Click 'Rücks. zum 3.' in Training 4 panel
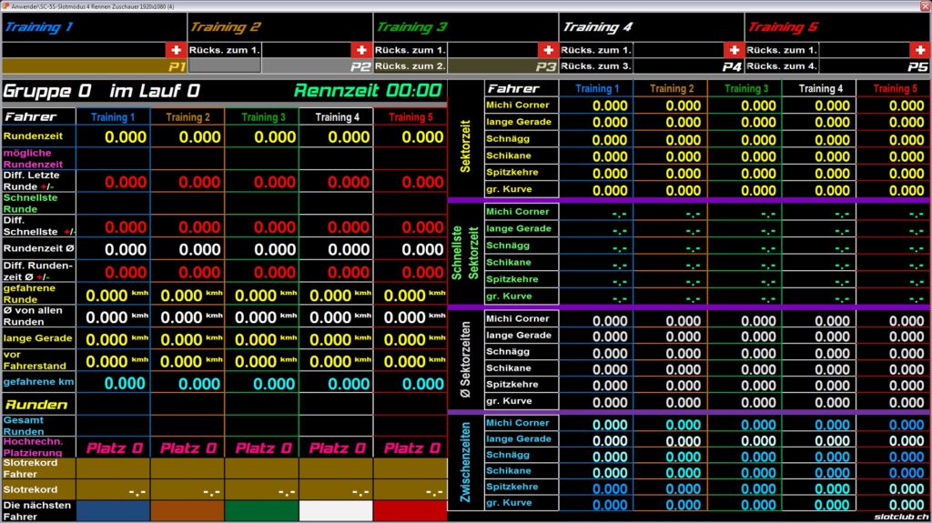This screenshot has height=523, width=932. [x=596, y=66]
